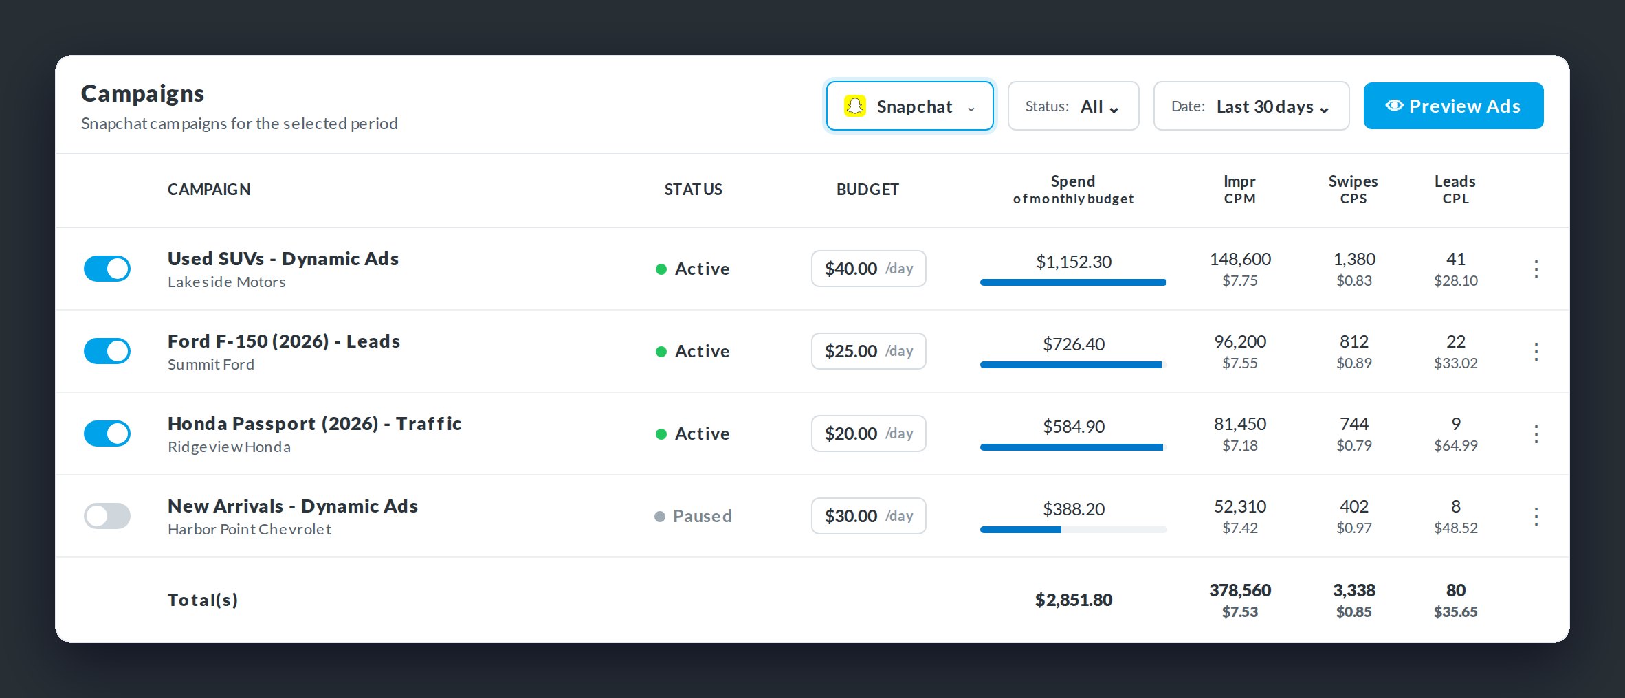The width and height of the screenshot is (1625, 698).
Task: Click total spend value $2,851.80
Action: point(1074,600)
